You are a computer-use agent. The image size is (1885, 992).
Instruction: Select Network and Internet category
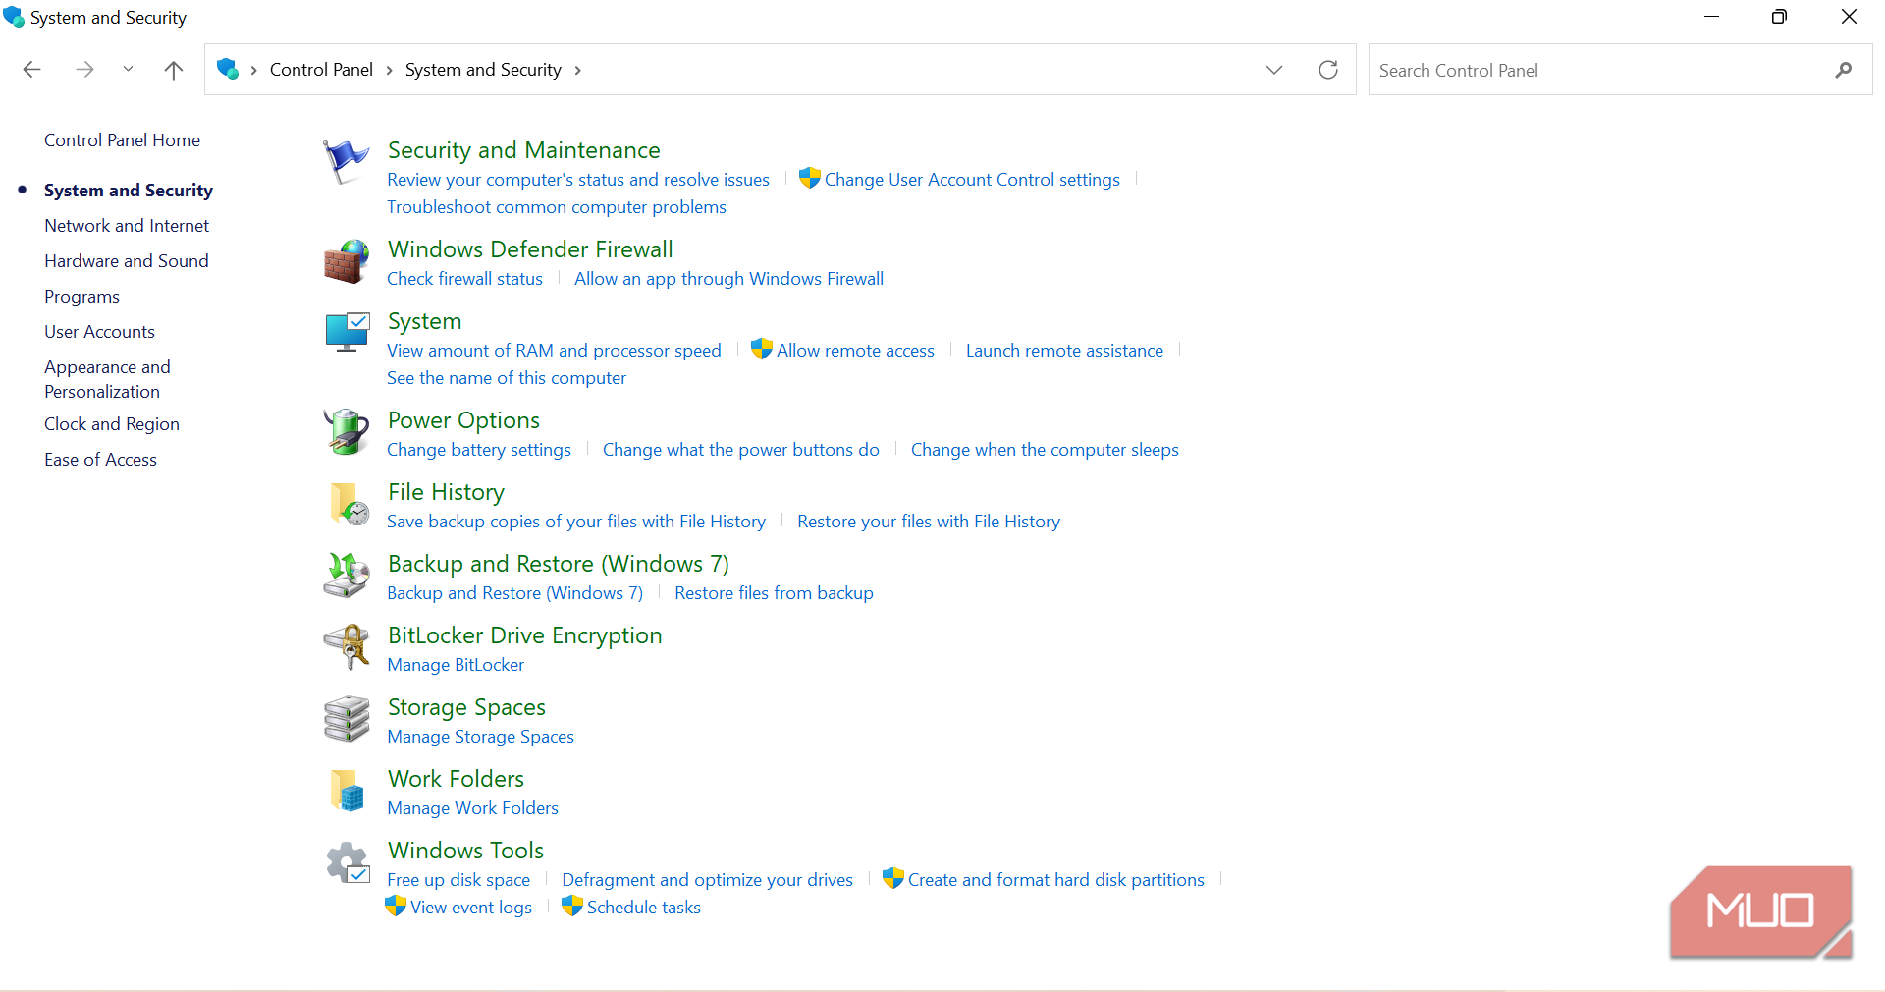127,226
